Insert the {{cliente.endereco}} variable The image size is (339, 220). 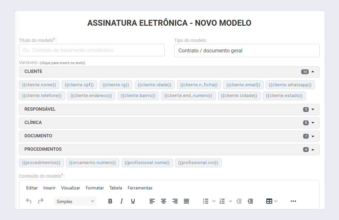click(x=91, y=96)
